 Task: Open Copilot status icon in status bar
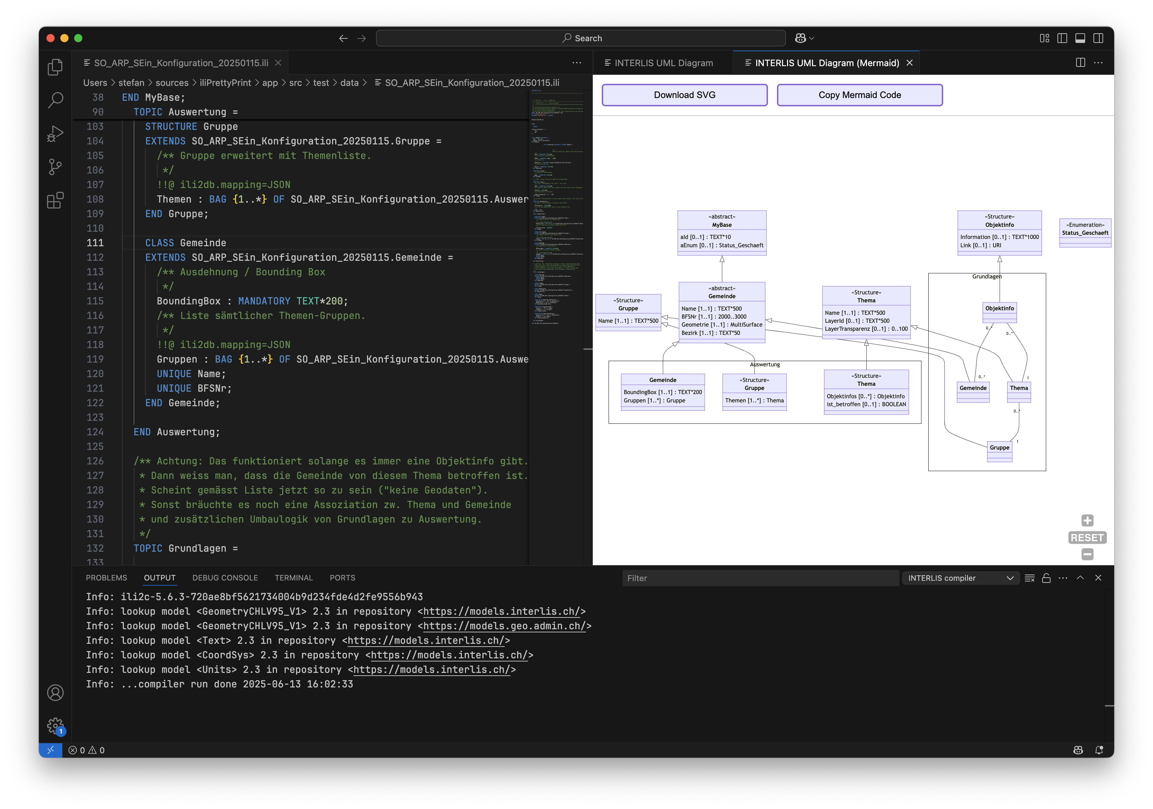(x=1078, y=750)
